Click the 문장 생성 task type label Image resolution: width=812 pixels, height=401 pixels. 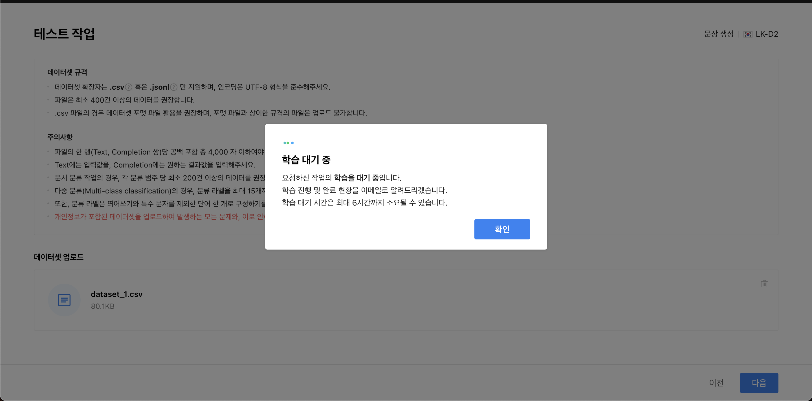coord(719,34)
